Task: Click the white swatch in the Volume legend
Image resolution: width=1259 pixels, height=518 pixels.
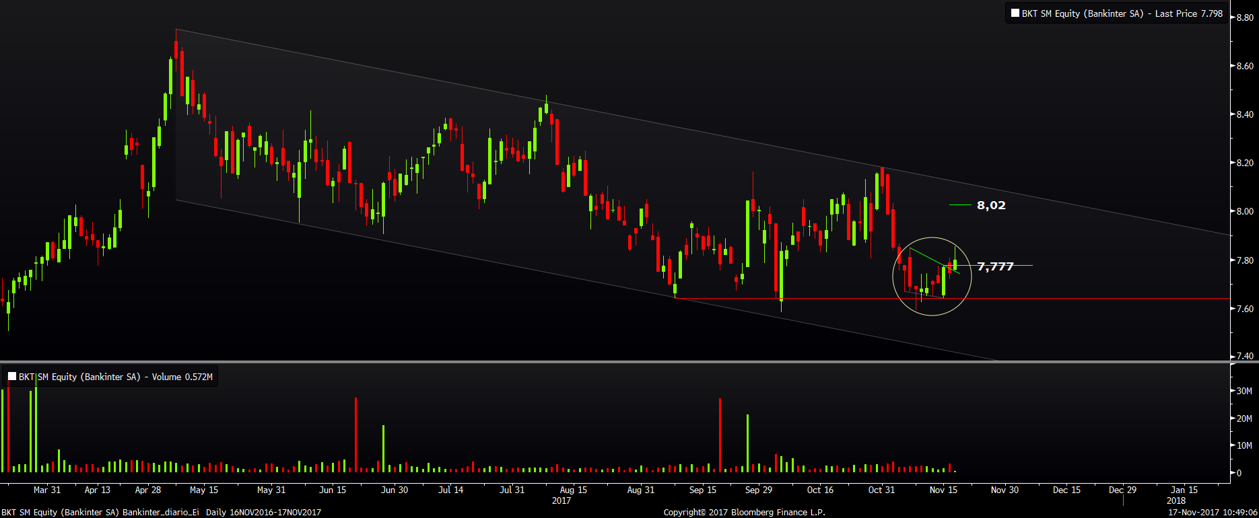Action: (x=12, y=376)
